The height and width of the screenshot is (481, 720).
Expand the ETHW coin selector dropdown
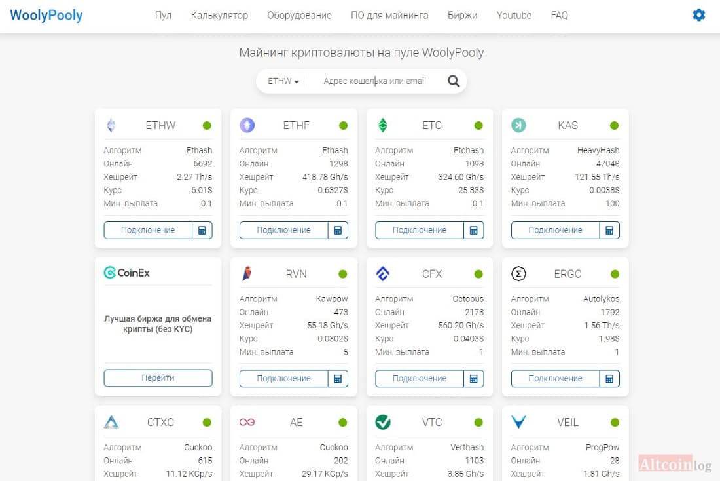click(x=283, y=81)
